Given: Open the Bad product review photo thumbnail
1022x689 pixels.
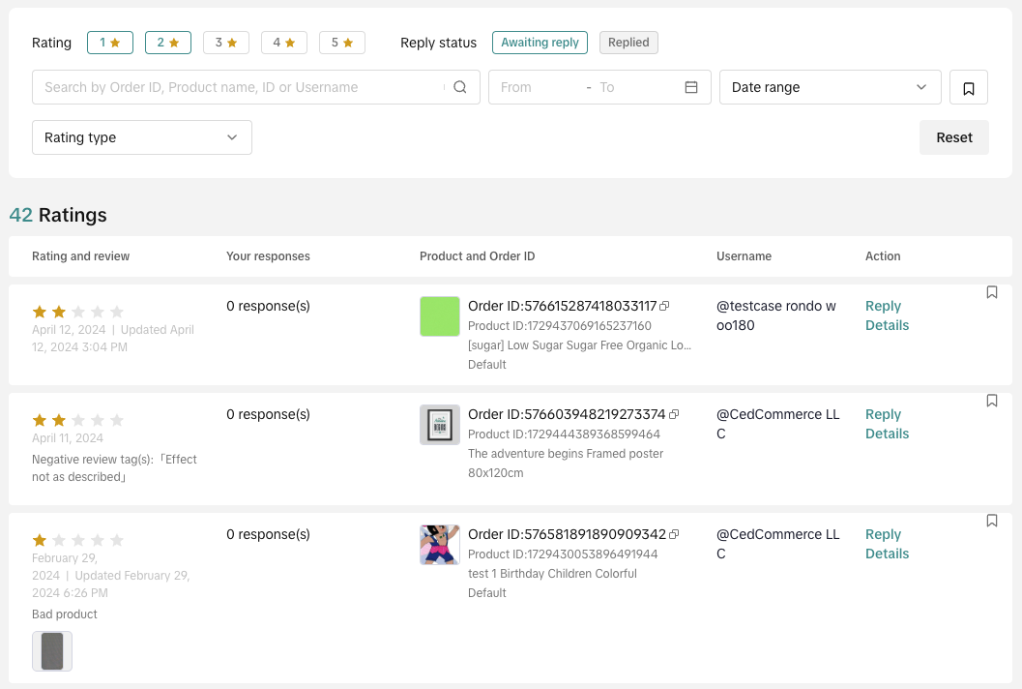Looking at the screenshot, I should pyautogui.click(x=52, y=651).
